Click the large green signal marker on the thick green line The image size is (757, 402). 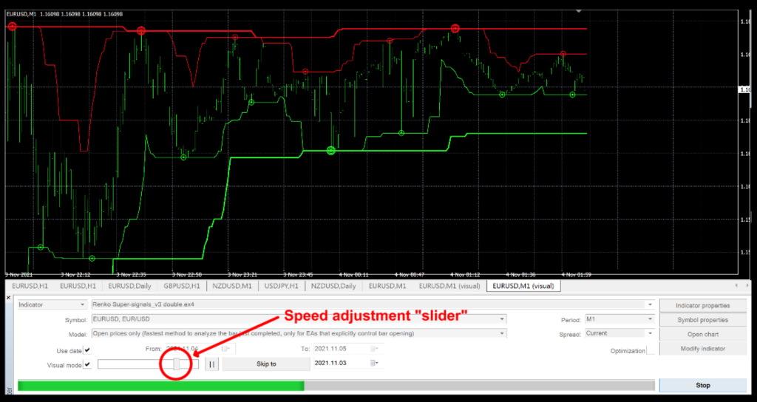(x=330, y=150)
